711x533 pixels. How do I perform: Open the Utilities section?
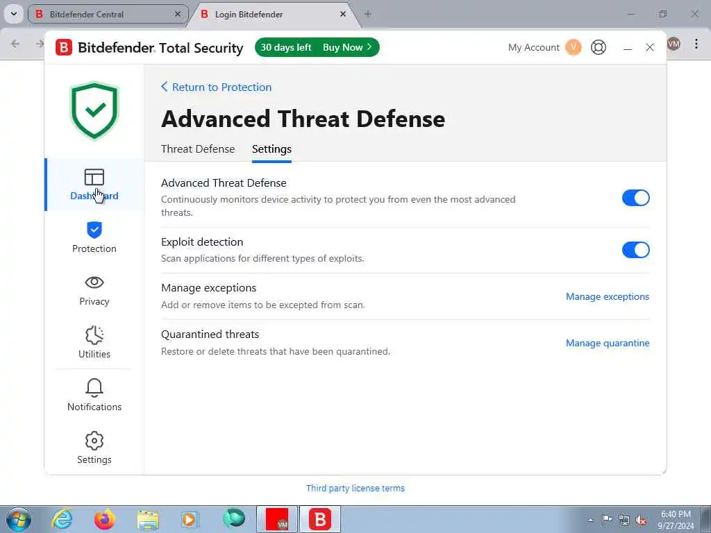(94, 343)
